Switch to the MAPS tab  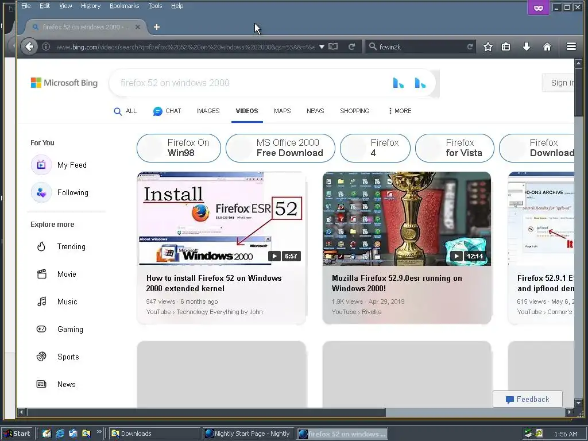click(282, 111)
